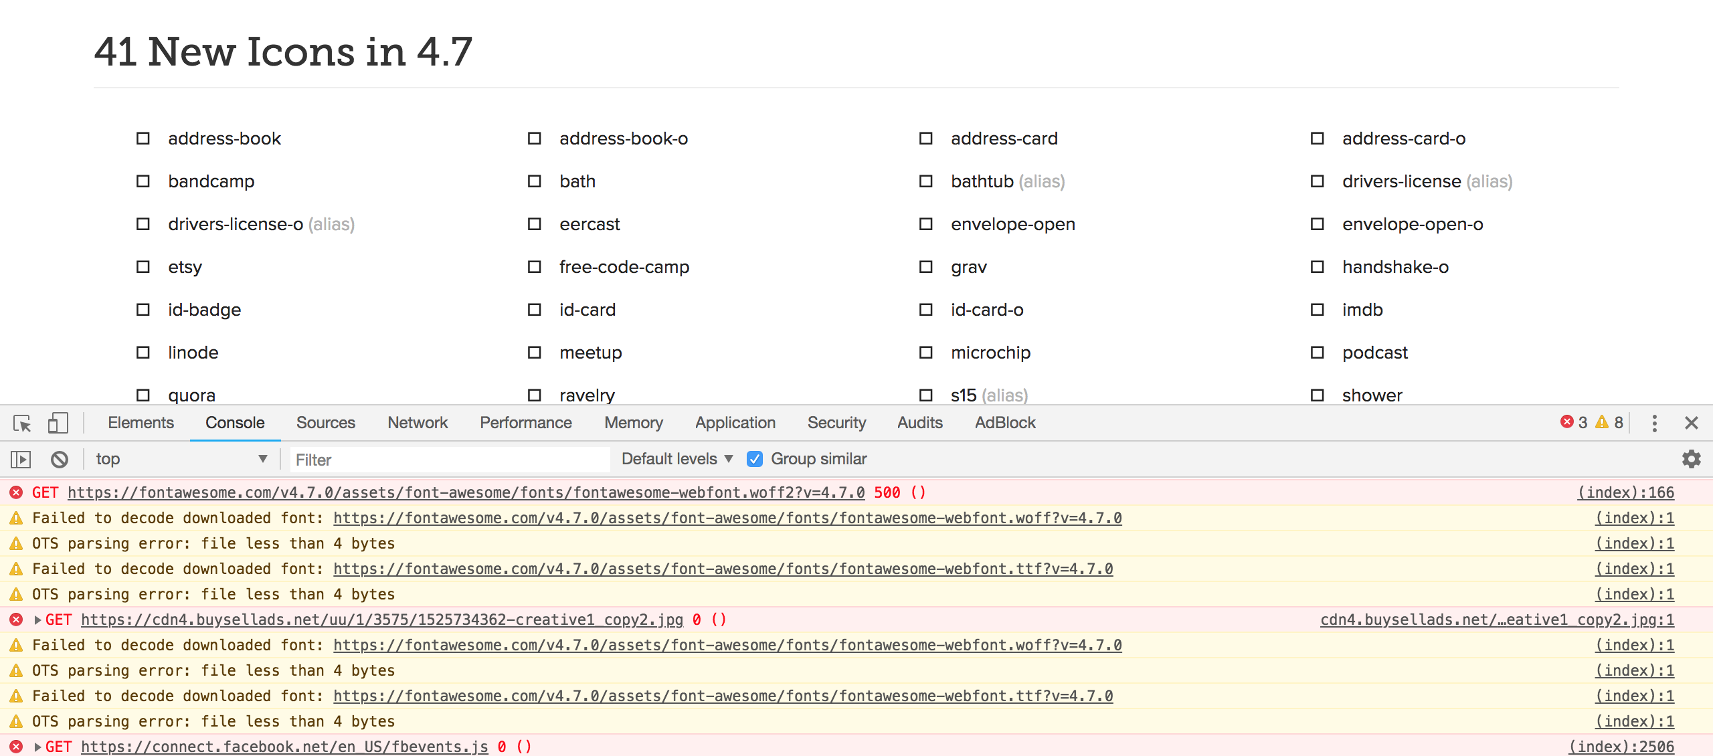Switch to the Elements tab
This screenshot has width=1713, height=756.
[x=140, y=422]
